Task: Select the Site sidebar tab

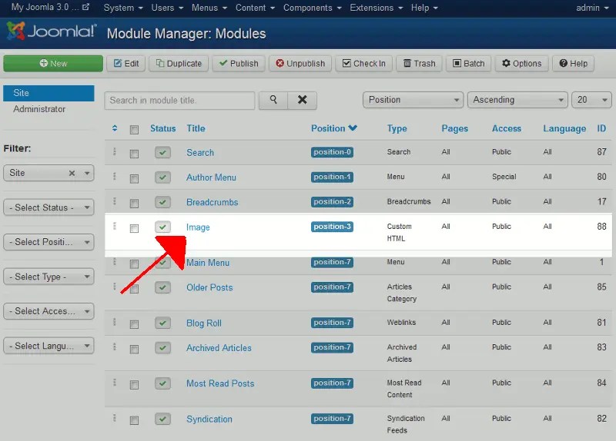Action: (x=49, y=93)
